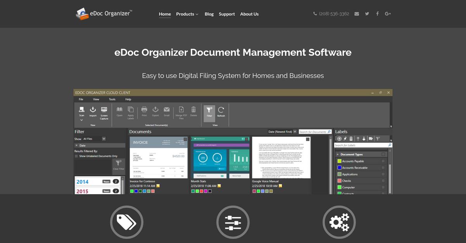Enable Show Unlabeled Documents Only
This screenshot has height=243, width=466.
click(76, 155)
